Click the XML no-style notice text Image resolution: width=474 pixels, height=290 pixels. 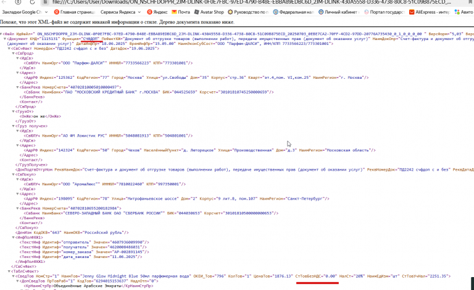pyautogui.click(x=117, y=22)
